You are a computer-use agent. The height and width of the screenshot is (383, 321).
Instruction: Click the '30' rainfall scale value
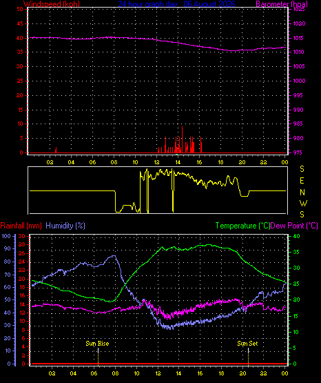[x=22, y=236]
